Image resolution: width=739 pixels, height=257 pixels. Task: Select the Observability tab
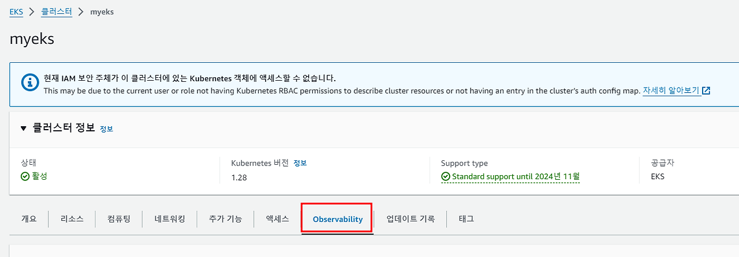click(338, 219)
